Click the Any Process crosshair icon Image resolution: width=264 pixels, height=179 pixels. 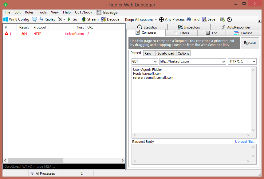click(x=161, y=20)
